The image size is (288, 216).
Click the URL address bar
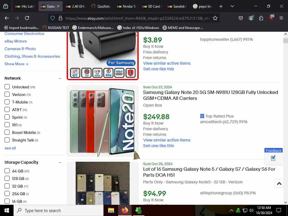pos(138,18)
